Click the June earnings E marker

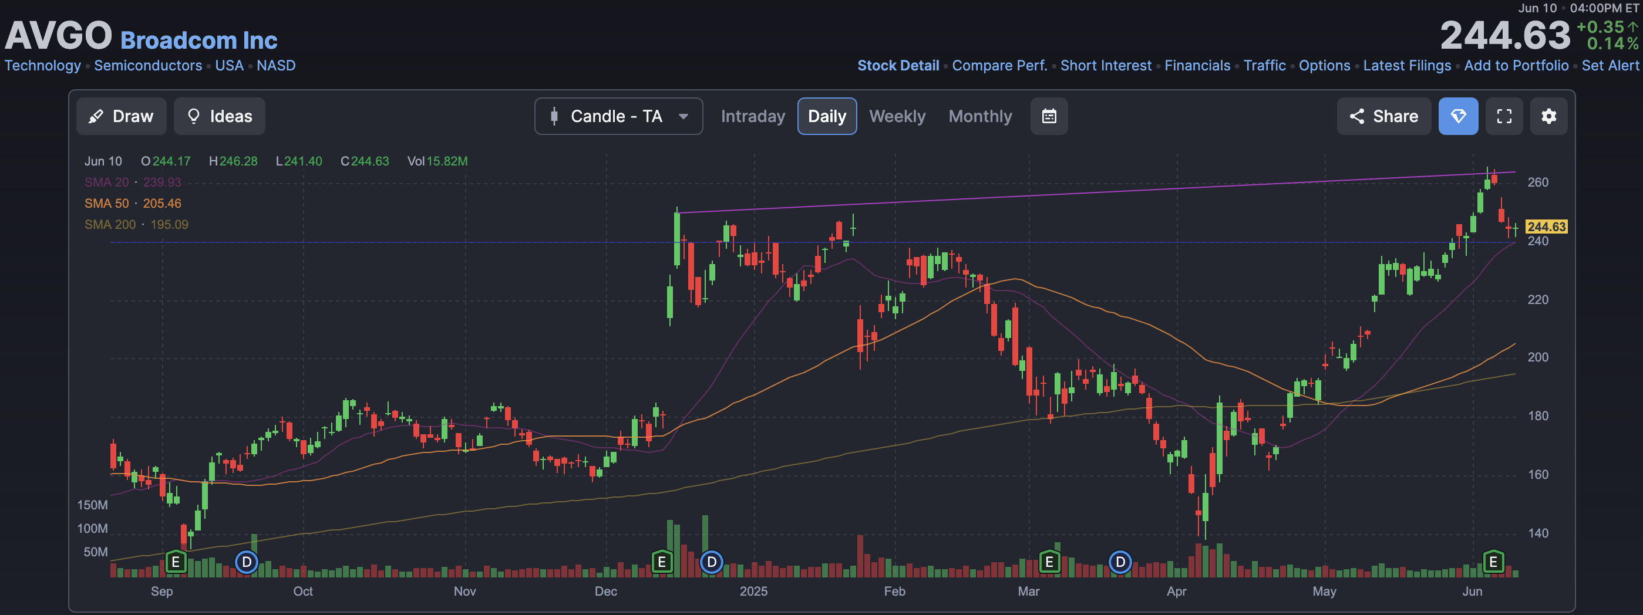[x=1493, y=562]
